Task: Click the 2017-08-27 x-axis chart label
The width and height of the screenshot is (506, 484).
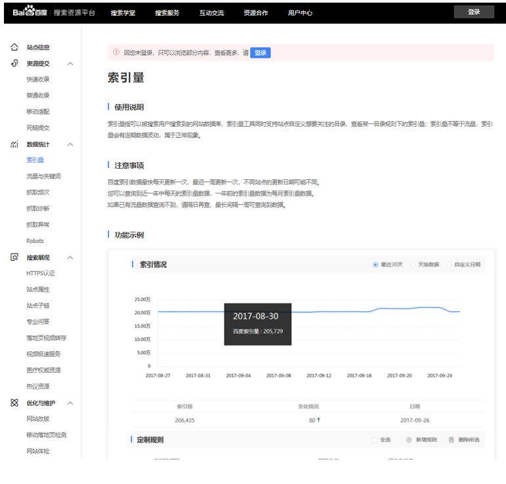Action: 158,376
